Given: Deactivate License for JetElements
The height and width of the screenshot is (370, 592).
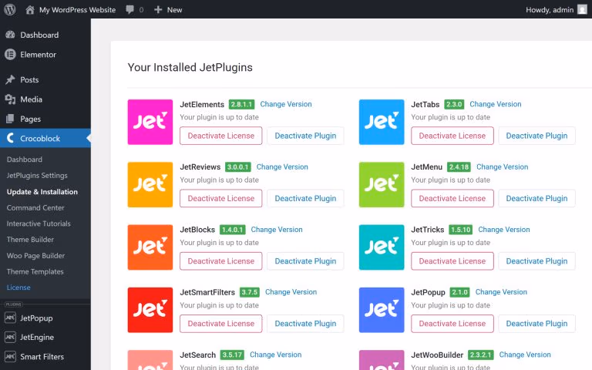Looking at the screenshot, I should pyautogui.click(x=221, y=136).
